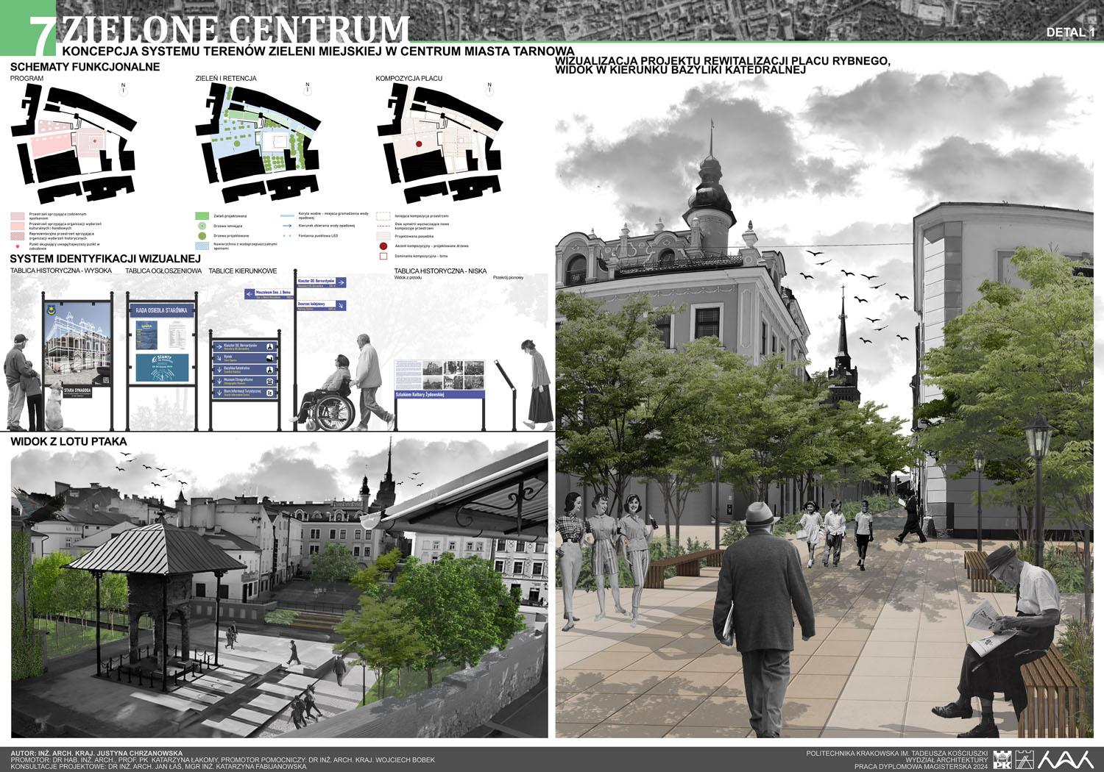Click the Dworzec kolejowy directional sign
Image resolution: width=1104 pixels, height=772 pixels.
321,305
